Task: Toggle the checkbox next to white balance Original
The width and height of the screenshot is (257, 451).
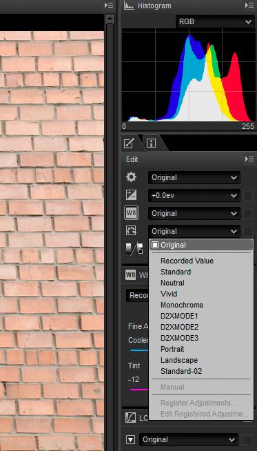Action: click(248, 214)
